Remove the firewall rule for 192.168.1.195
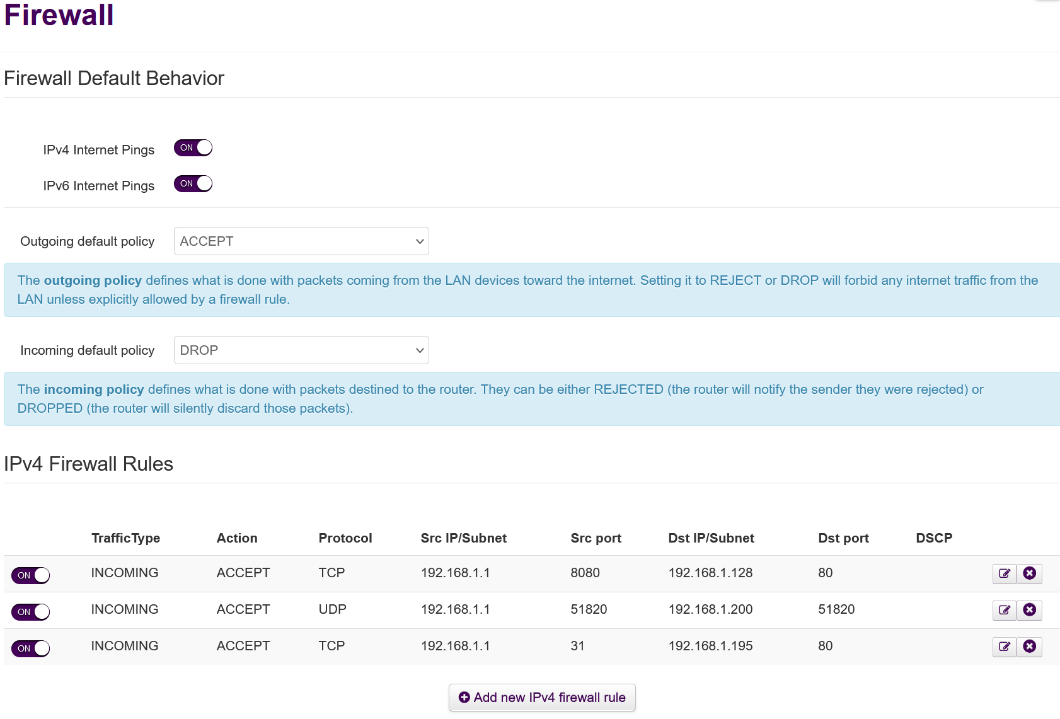This screenshot has width=1060, height=719. click(1030, 647)
